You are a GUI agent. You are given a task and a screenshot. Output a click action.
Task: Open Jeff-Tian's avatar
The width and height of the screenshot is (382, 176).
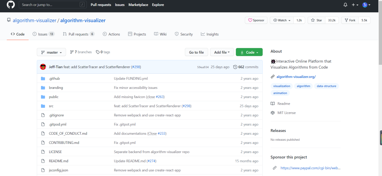[43, 67]
